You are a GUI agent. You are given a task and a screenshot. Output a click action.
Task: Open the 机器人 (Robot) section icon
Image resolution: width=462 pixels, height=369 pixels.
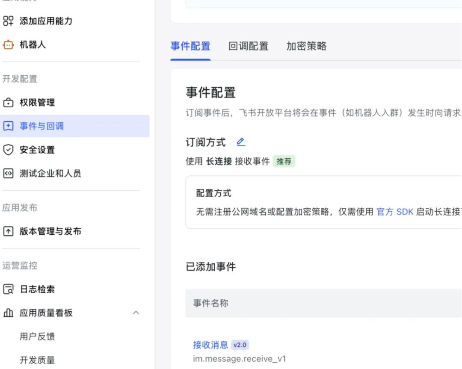pos(9,44)
